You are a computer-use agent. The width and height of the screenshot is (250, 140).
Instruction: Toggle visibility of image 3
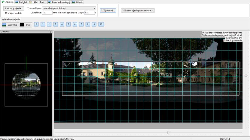click(x=56, y=24)
